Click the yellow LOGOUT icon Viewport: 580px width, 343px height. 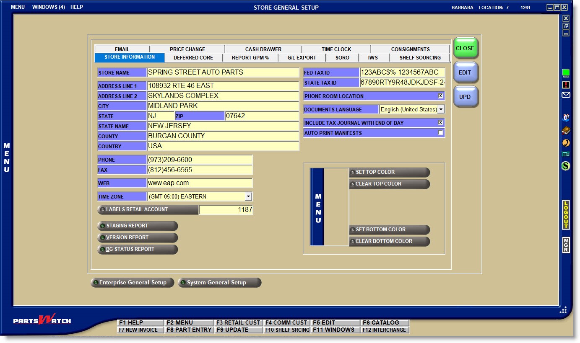click(566, 215)
